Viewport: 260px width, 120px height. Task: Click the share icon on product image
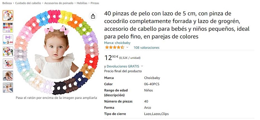(93, 16)
